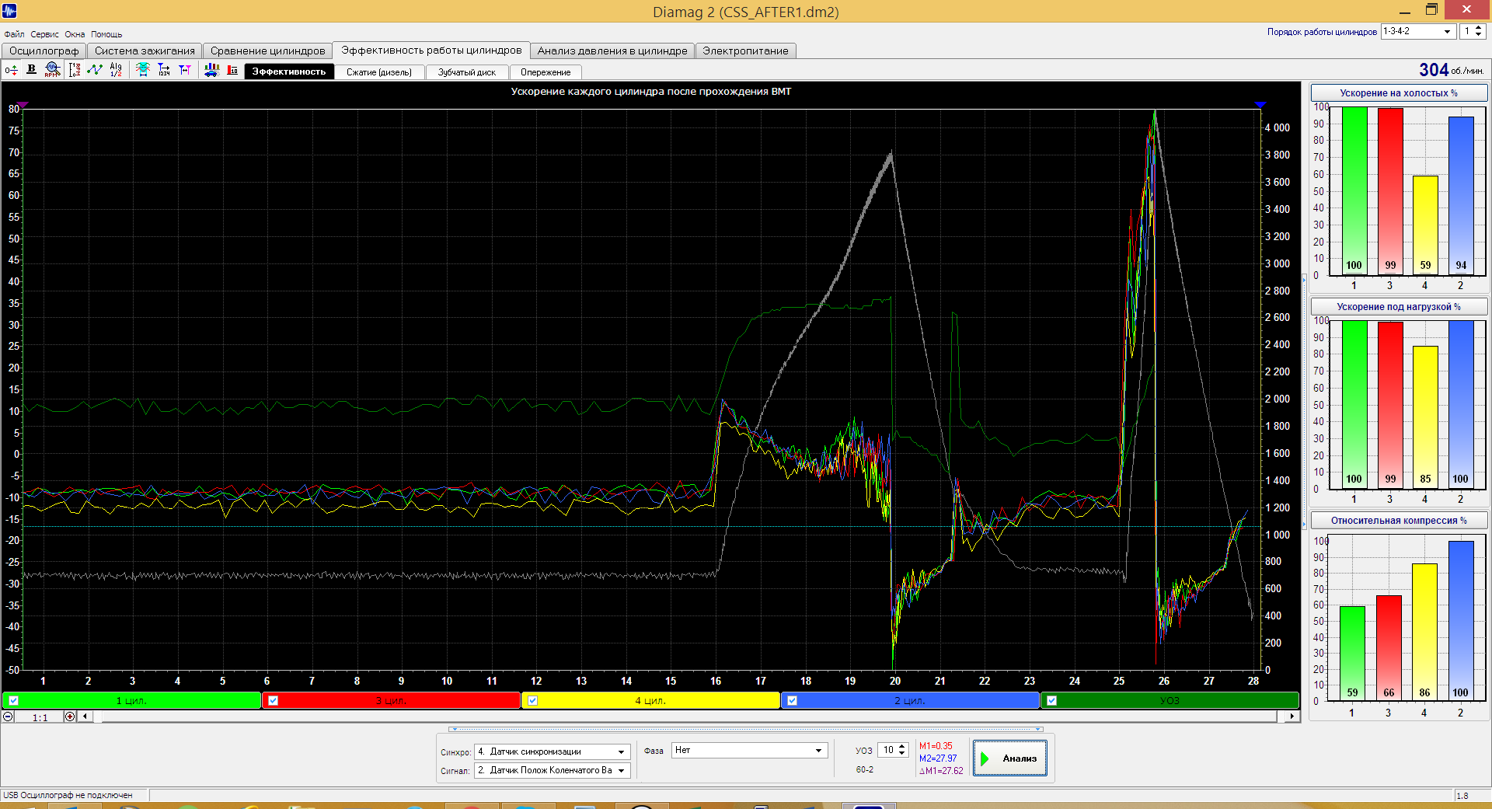Open the Помощь menu

coord(106,34)
